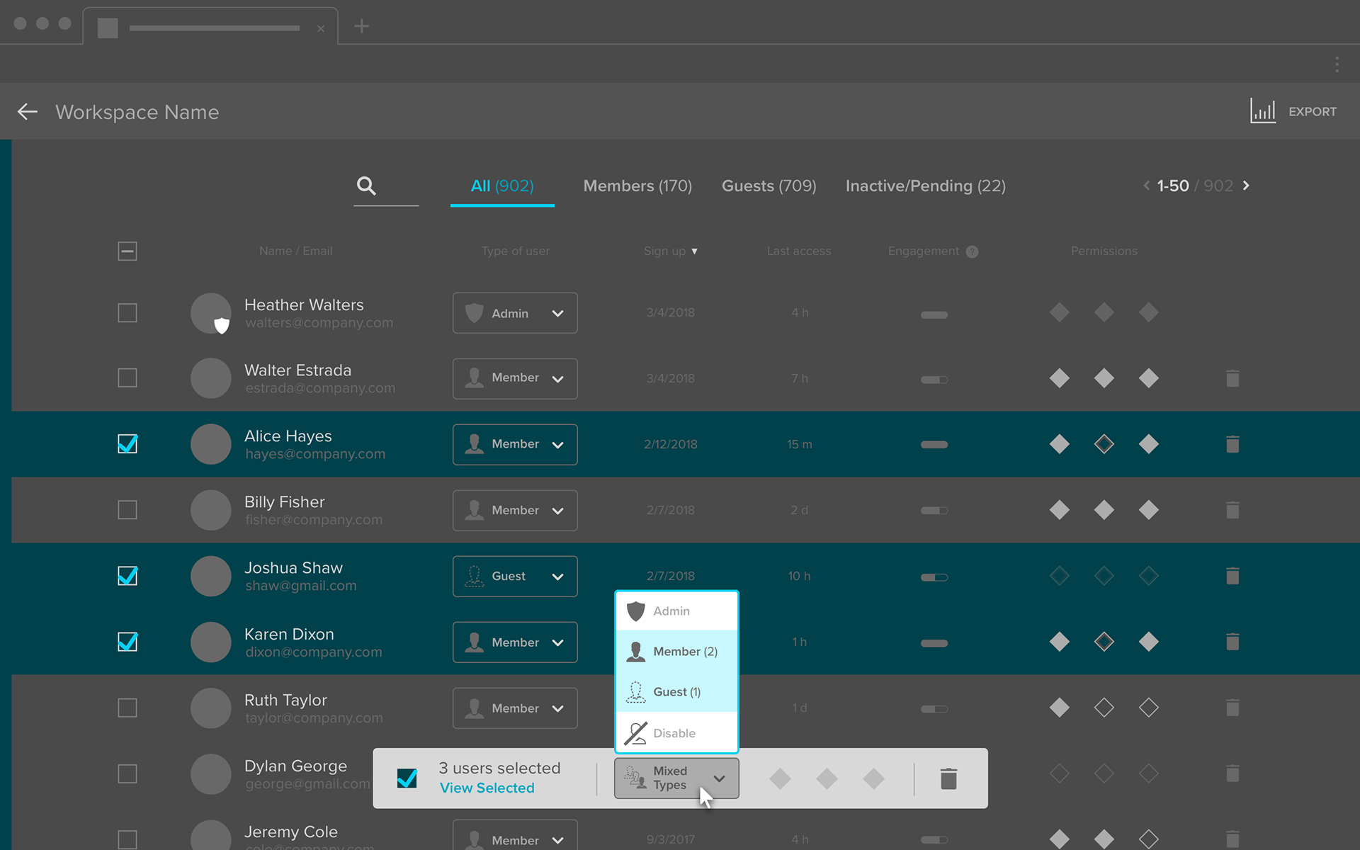Click Heather Walters' avatar with admin shield
The image size is (1360, 850).
(x=211, y=313)
